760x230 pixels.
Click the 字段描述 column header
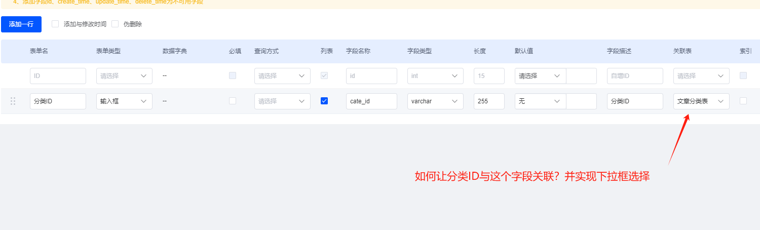click(619, 51)
